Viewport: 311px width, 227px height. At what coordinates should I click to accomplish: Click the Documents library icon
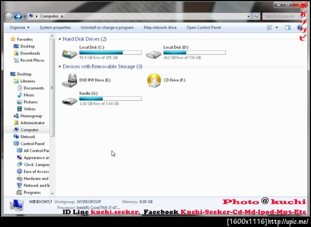coord(20,88)
